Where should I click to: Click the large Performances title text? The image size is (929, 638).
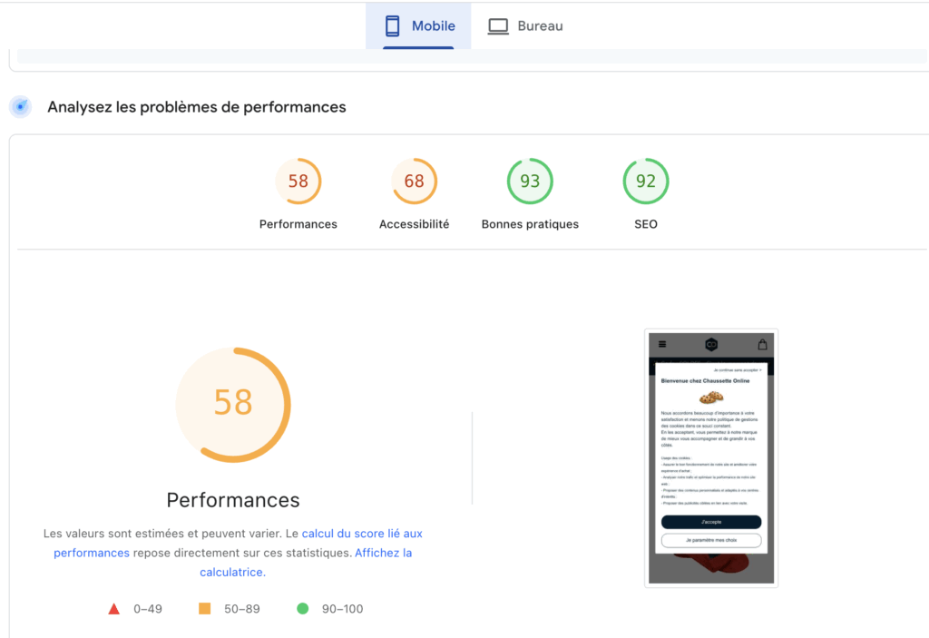click(x=233, y=500)
